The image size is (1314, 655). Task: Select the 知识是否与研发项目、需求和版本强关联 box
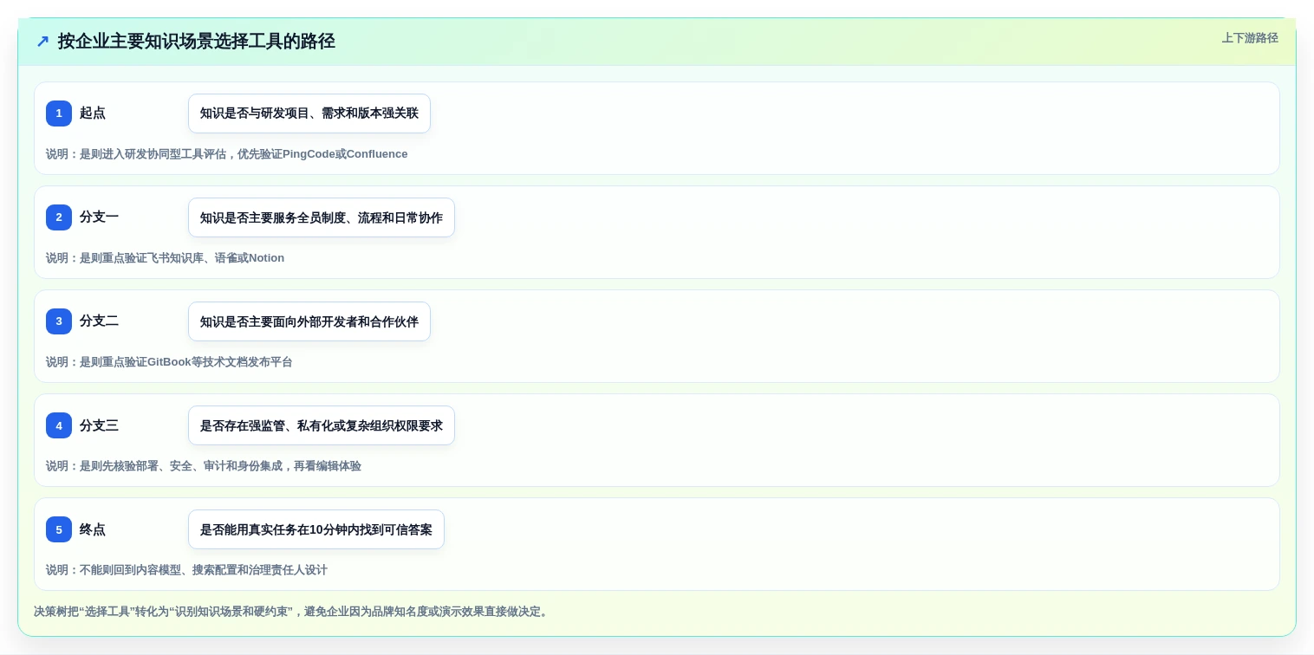[309, 113]
